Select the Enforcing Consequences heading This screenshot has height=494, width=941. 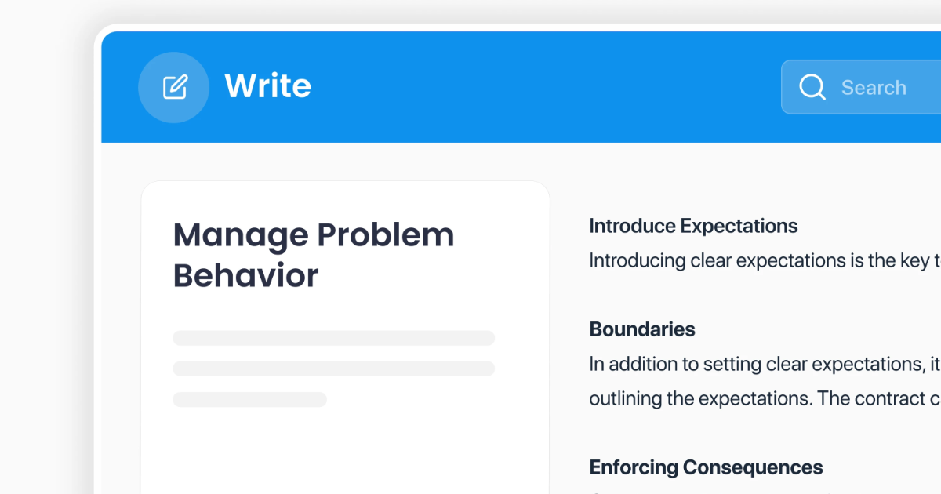click(706, 468)
